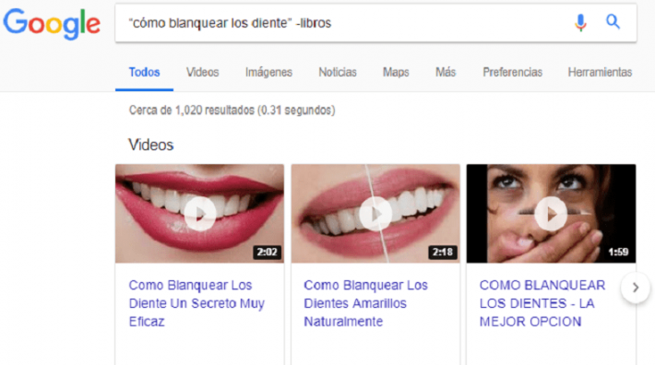Screen dimensions: 655x365
Task: Play the 2:02 teeth whitening video
Action: 199,214
